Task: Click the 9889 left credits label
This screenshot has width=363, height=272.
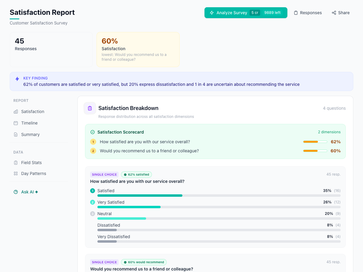Action: 272,13
